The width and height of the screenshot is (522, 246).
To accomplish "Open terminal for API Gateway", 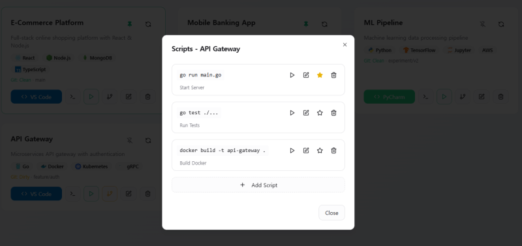I will pyautogui.click(x=72, y=194).
